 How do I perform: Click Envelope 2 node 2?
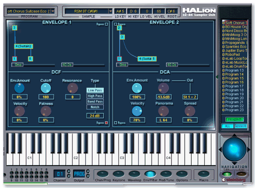[x=119, y=28]
